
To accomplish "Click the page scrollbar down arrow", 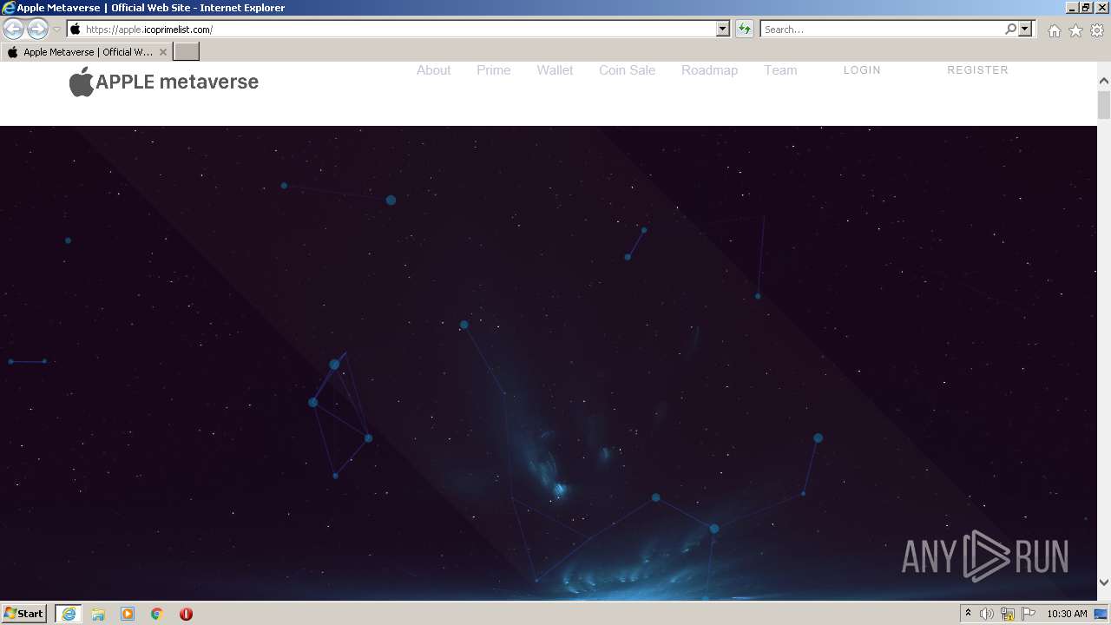I will click(x=1104, y=582).
